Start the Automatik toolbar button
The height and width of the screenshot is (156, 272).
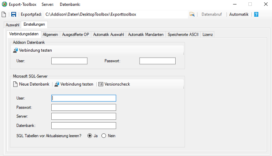[x=239, y=14]
